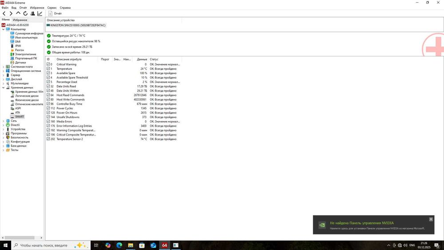
Task: Open Microsoft Edge from the taskbar
Action: 119,245
